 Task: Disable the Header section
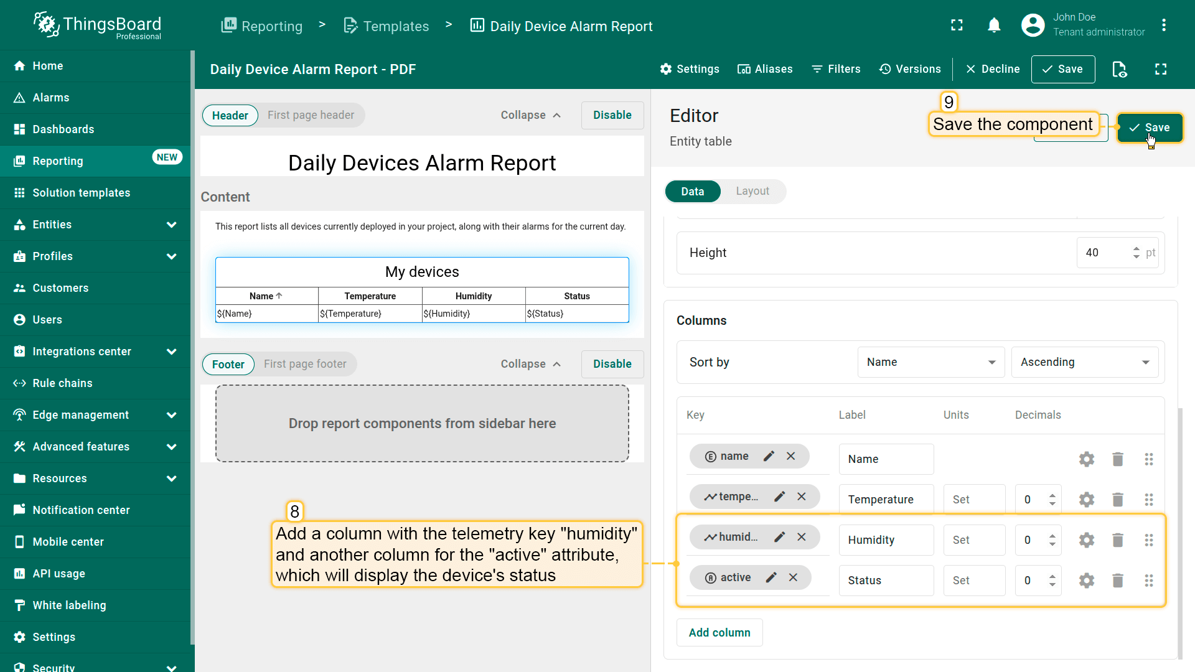[612, 115]
